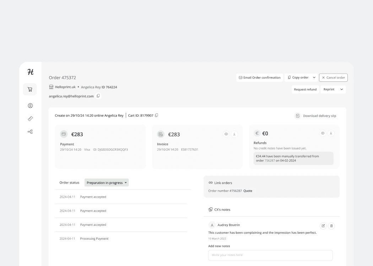Open the network share icon in sidebar
373x266 pixels.
30,132
